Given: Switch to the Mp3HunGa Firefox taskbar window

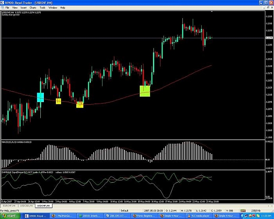Looking at the screenshot, I should pos(63,216).
